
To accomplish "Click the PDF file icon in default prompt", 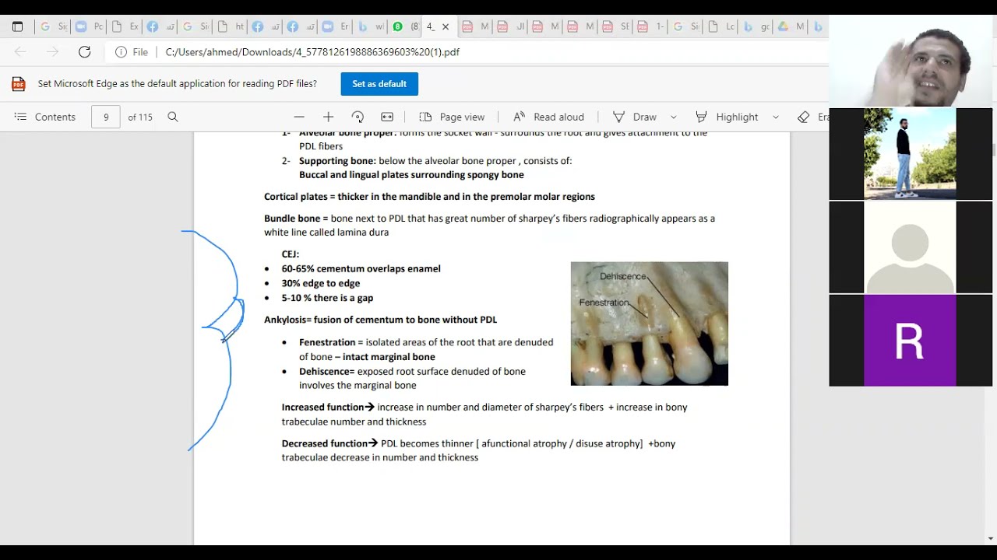I will pos(19,84).
